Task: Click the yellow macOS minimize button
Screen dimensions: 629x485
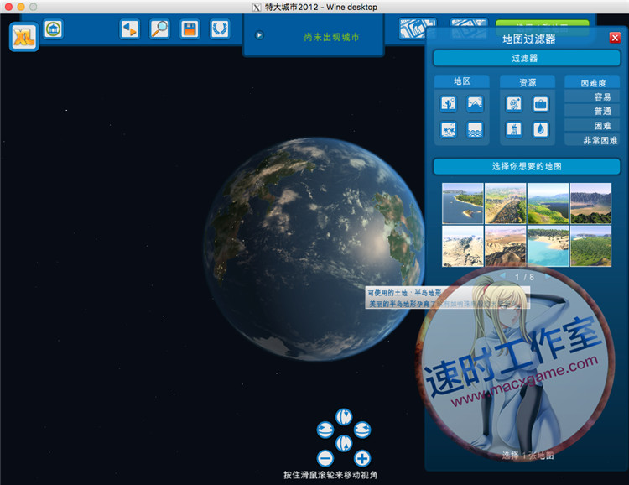Action: coord(21,7)
